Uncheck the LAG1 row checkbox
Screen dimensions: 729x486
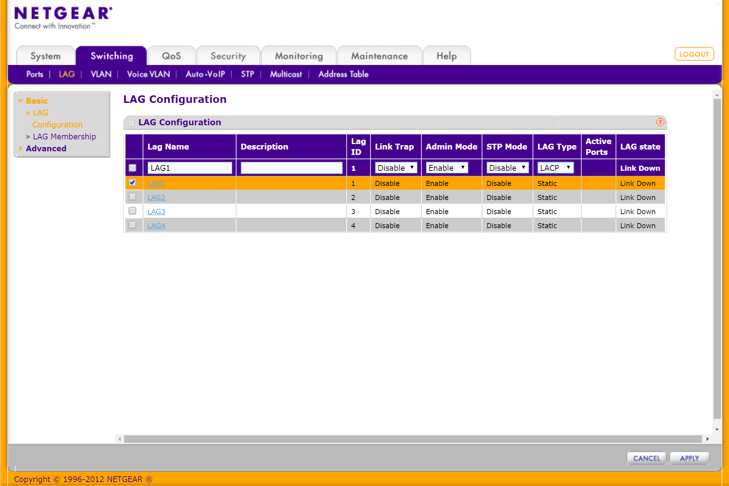(x=133, y=183)
